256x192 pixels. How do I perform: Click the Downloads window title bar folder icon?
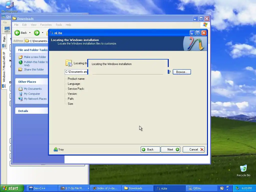pyautogui.click(x=14, y=18)
